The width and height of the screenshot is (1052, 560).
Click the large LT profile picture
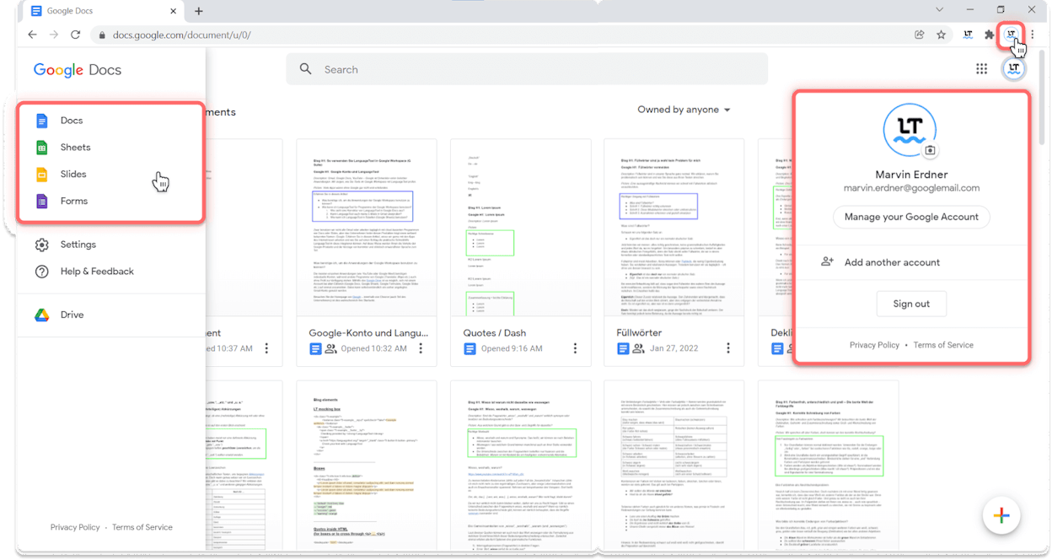(x=910, y=131)
